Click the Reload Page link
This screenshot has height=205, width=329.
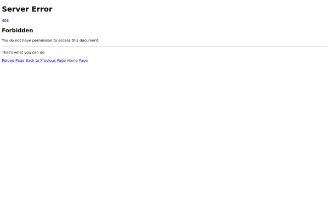(x=13, y=61)
